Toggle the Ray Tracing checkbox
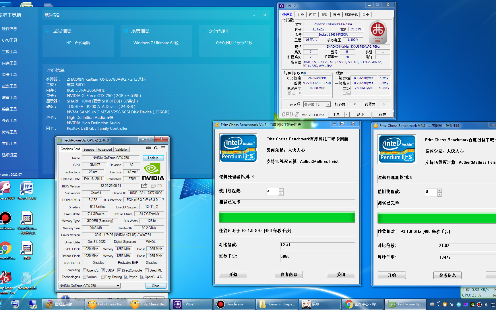Screen dimensions: 496x310 pyautogui.click(x=102, y=277)
